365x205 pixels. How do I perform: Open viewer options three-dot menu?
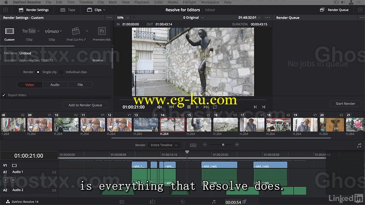coord(267,18)
